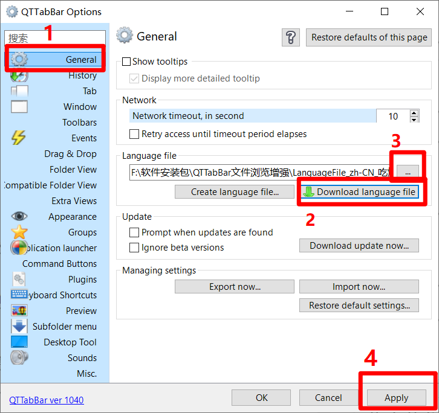Click the network timeout value field
439x413 pixels.
[393, 116]
